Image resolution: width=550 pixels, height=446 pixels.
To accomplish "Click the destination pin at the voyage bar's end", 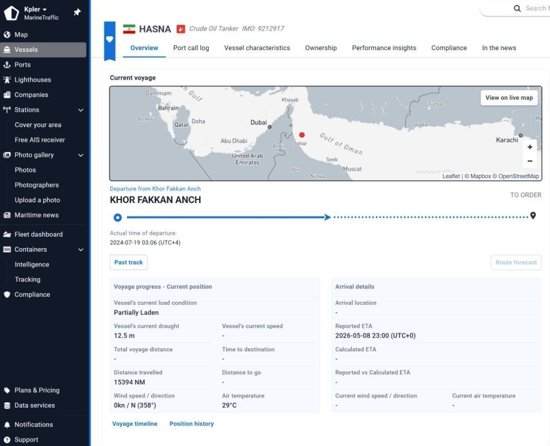I will click(x=533, y=215).
